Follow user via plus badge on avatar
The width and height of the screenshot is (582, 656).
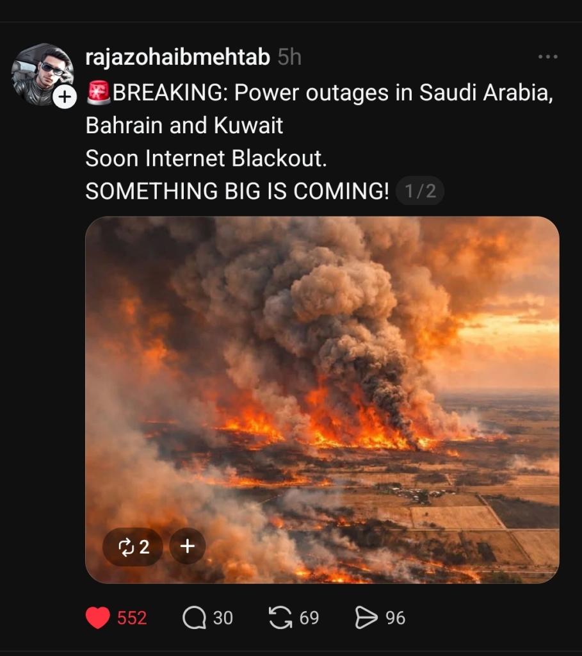point(65,97)
